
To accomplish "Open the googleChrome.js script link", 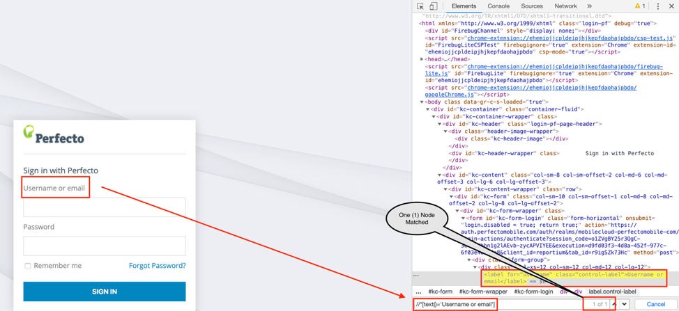I will coord(531,90).
